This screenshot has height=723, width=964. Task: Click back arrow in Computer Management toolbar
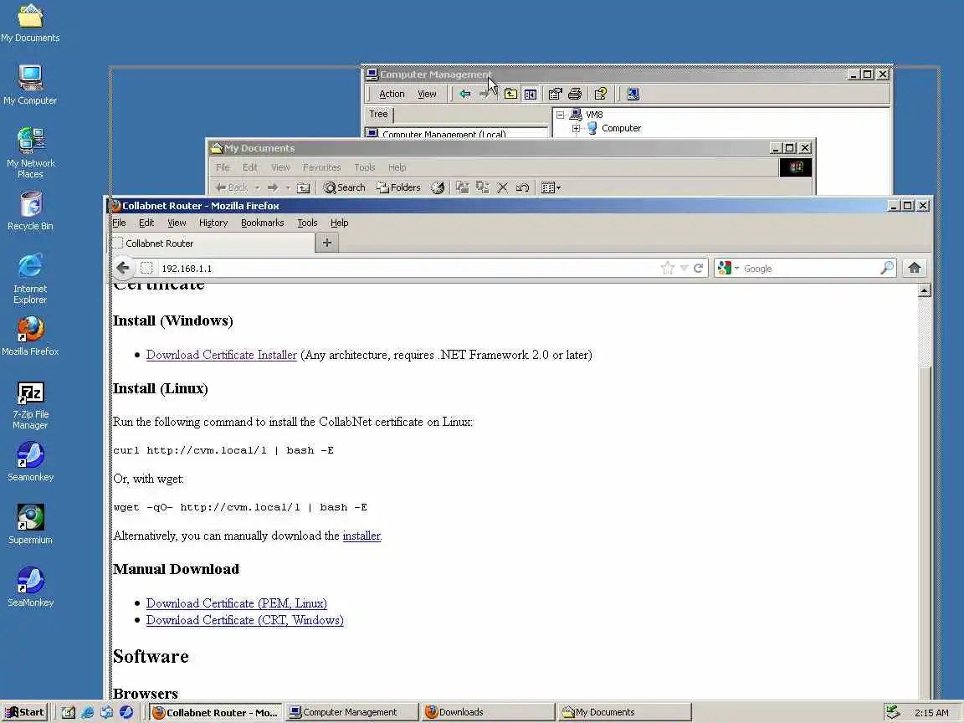coord(464,94)
